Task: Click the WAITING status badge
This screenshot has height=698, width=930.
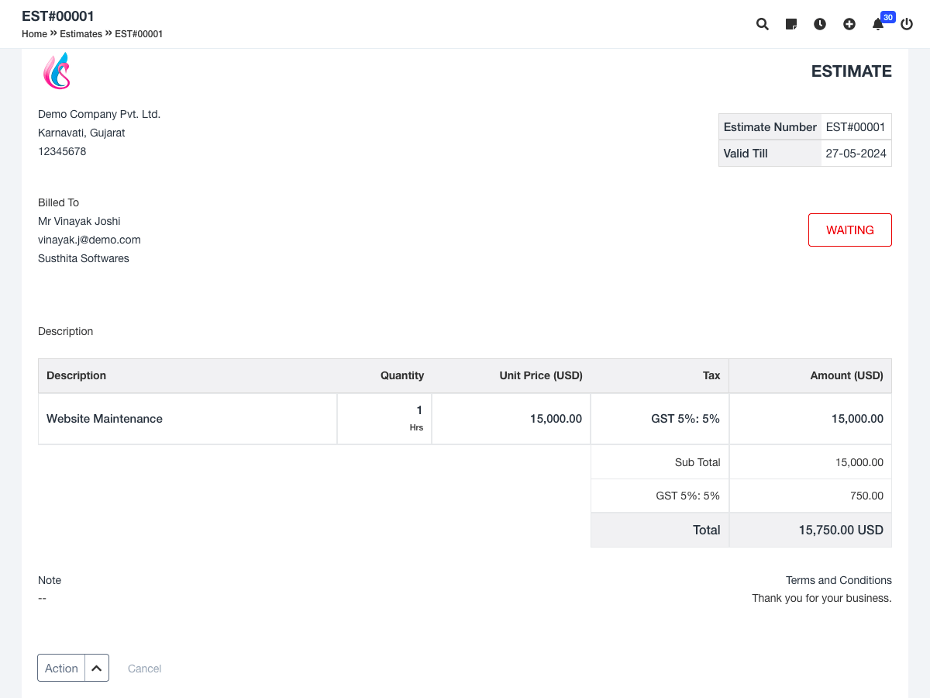Action: [x=849, y=230]
